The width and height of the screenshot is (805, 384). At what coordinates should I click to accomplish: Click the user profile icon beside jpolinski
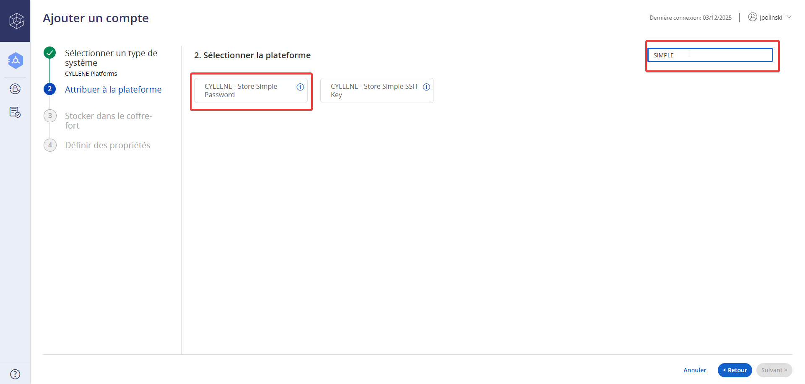[753, 17]
